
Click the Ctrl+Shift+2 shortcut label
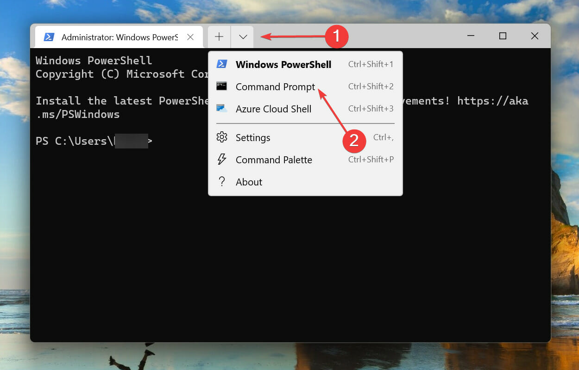(x=371, y=86)
